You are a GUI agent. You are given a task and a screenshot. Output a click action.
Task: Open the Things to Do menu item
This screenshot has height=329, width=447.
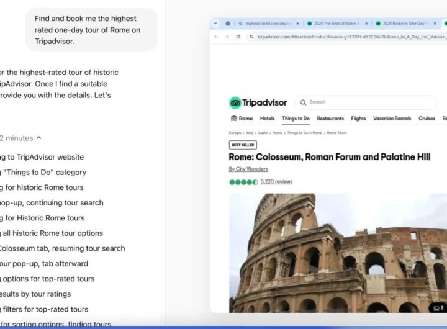(296, 119)
